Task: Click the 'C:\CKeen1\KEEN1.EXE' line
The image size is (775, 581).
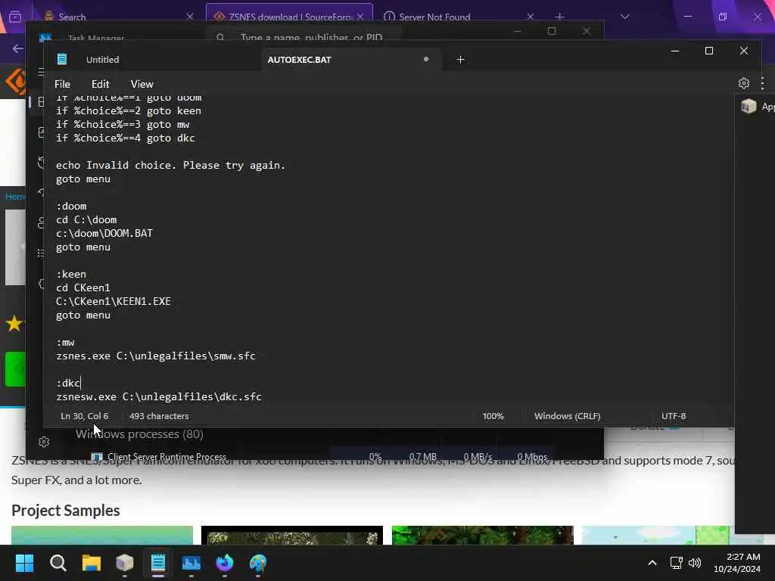Action: pos(114,301)
